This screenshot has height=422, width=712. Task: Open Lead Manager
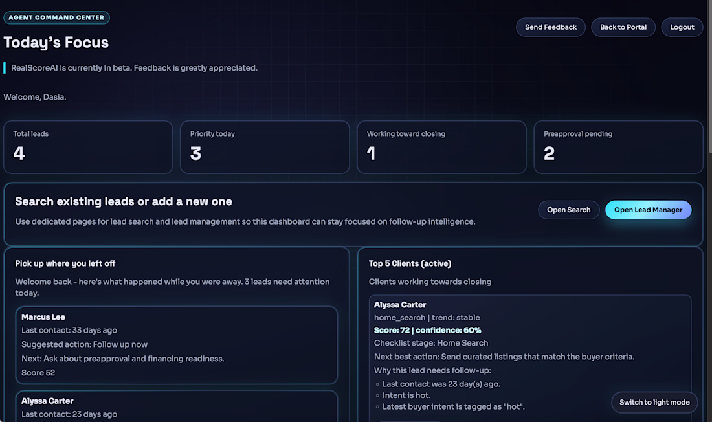[648, 210]
